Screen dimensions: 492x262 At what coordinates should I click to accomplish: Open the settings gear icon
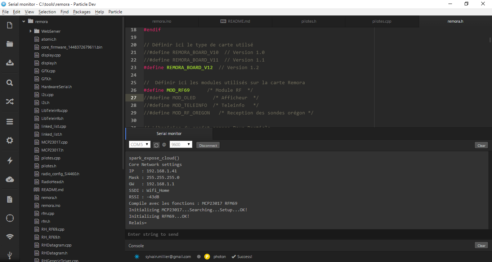(x=10, y=140)
